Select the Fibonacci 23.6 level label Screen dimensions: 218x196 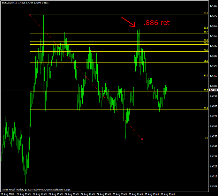pyautogui.click(x=206, y=108)
